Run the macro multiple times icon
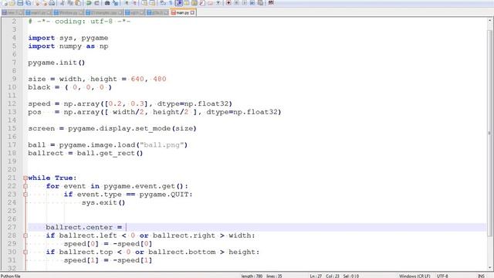Viewport: 494px width, 278px height. tap(252, 3)
